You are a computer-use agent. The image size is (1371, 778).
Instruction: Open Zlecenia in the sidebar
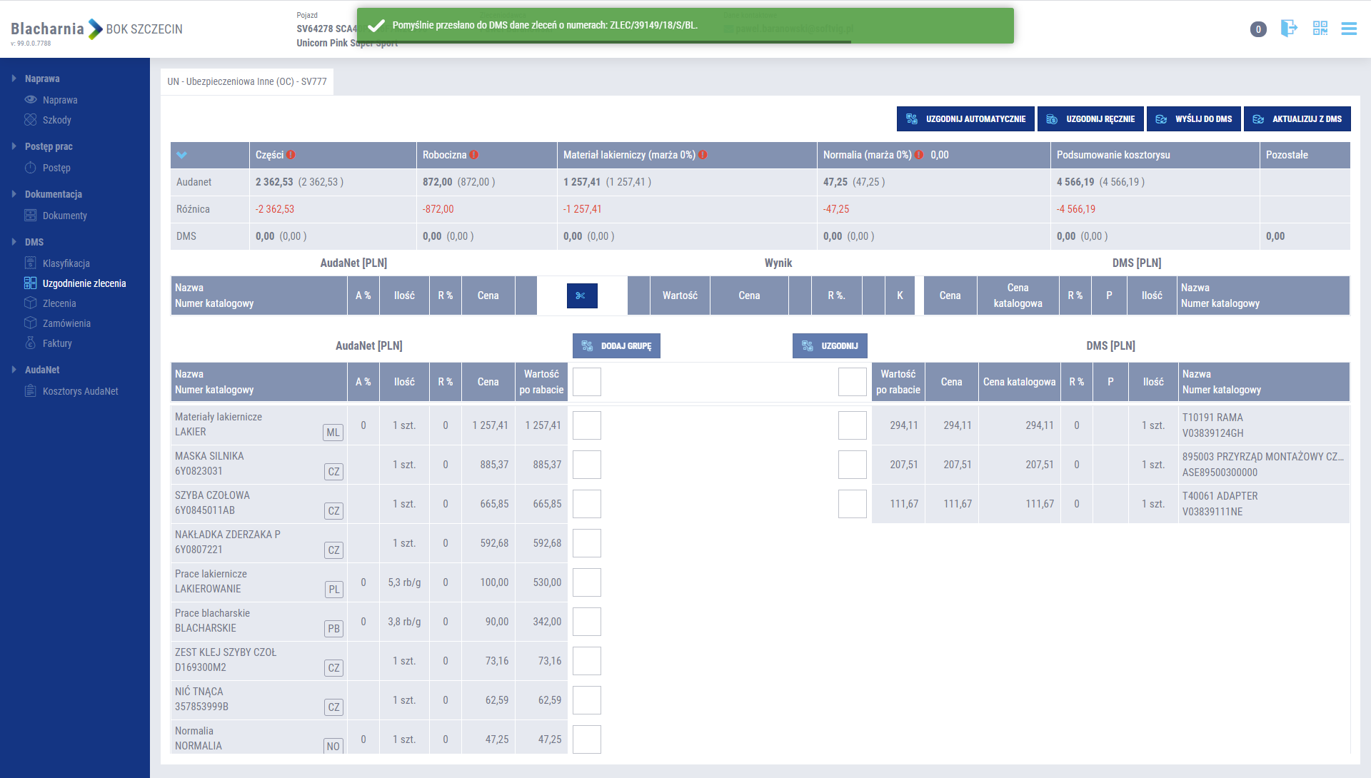pos(59,303)
